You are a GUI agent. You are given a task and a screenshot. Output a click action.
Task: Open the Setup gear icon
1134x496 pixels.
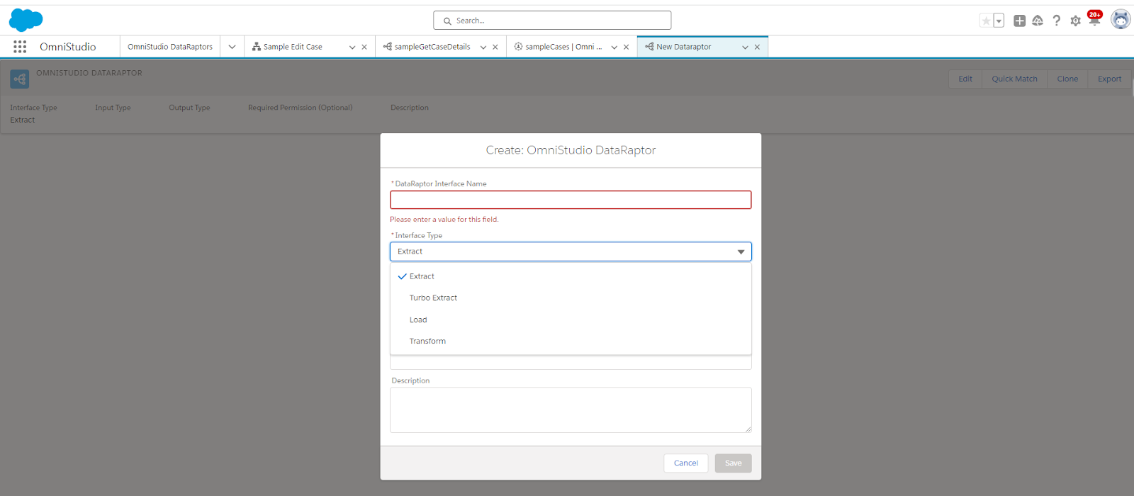pyautogui.click(x=1075, y=21)
